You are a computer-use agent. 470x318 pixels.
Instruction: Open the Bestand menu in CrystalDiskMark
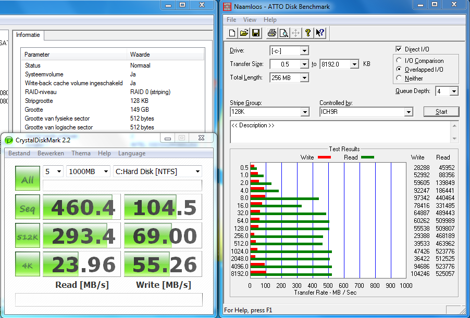tap(19, 153)
